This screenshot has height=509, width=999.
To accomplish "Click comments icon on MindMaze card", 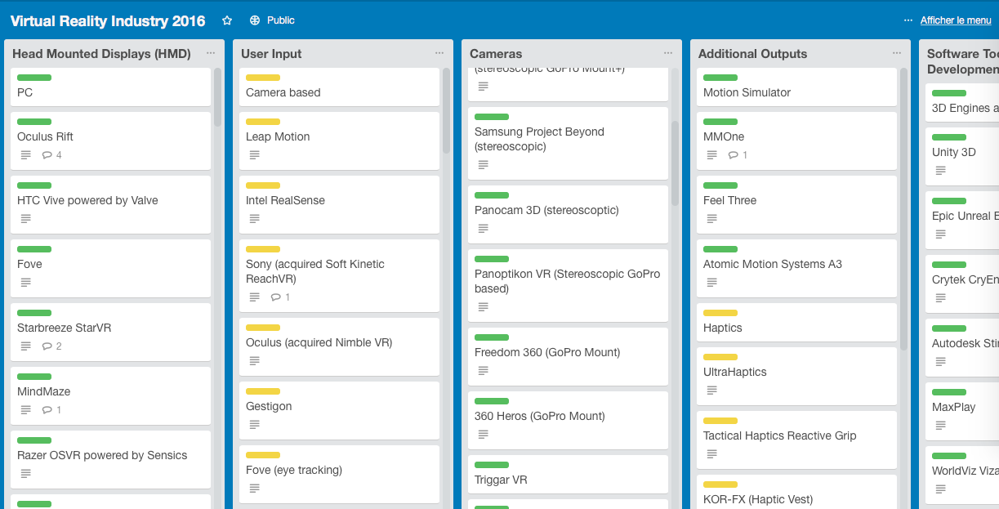I will tap(47, 410).
